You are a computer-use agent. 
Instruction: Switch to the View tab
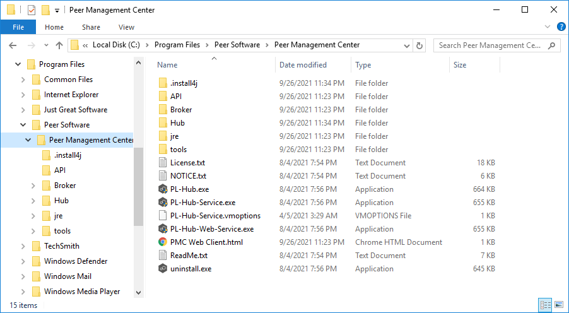click(x=126, y=27)
